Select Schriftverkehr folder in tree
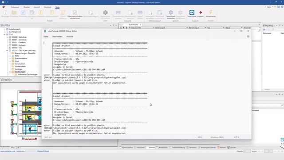 point(20,67)
